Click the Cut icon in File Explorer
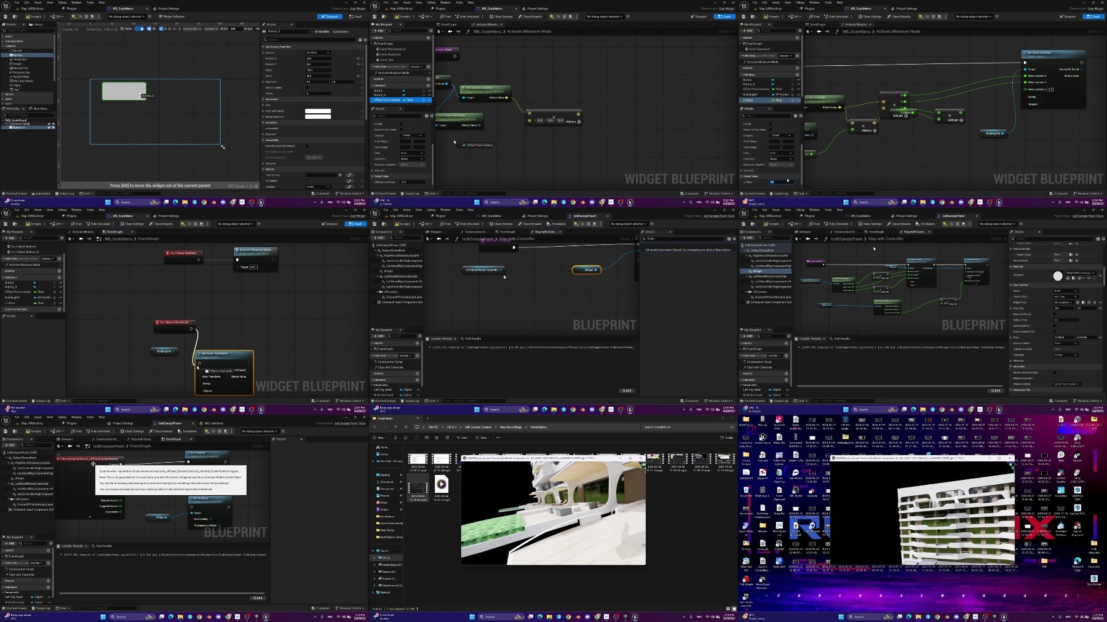Screen dimensions: 1107x622 pos(395,437)
